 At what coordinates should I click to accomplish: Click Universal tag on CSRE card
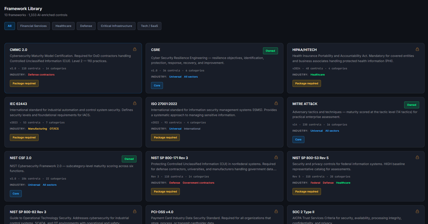point(175,77)
